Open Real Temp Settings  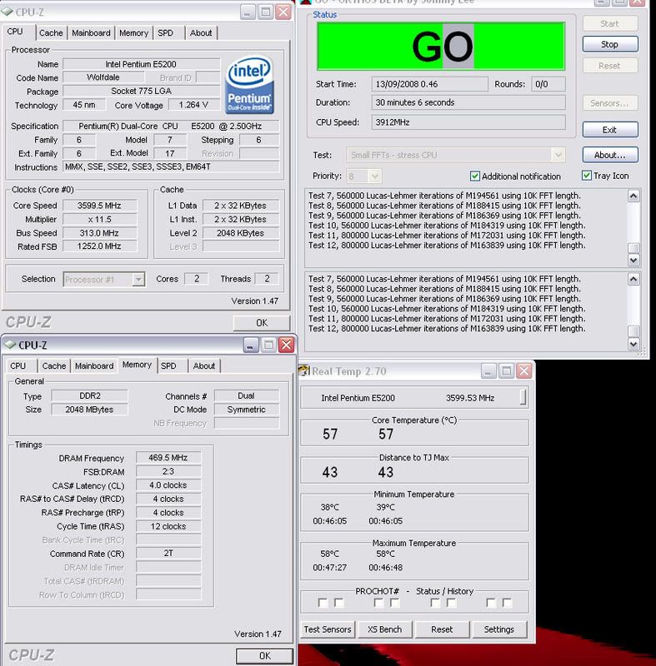pyautogui.click(x=498, y=629)
